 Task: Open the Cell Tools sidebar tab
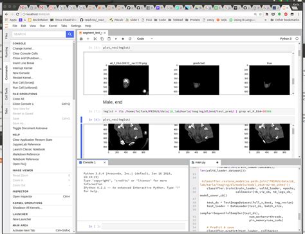pyautogui.click(x=6, y=94)
